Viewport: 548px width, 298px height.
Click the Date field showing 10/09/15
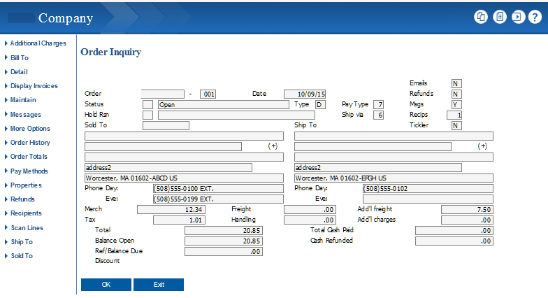coord(305,94)
